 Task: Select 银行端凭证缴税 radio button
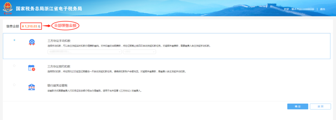[14, 85]
